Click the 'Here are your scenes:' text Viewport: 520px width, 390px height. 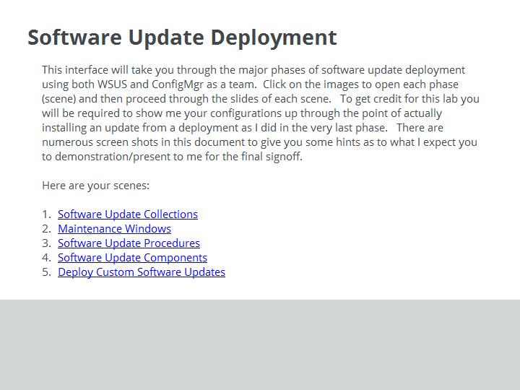95,186
